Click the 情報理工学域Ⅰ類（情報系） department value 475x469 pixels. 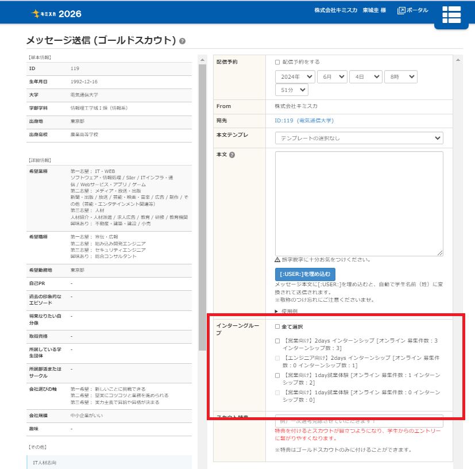[x=99, y=108]
